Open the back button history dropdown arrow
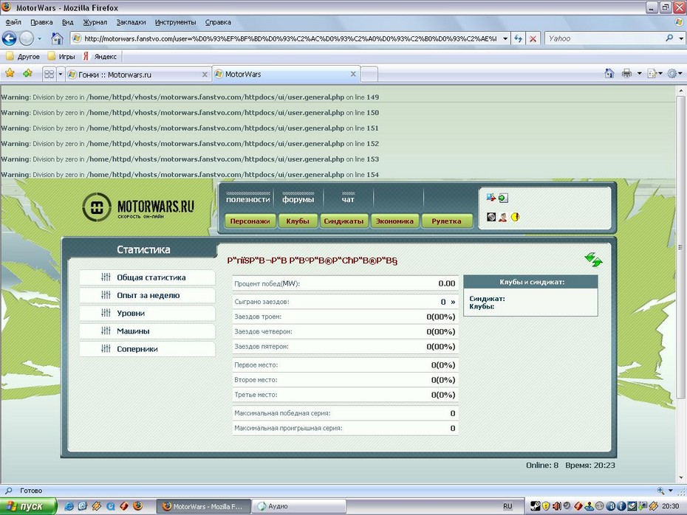Screen dimensions: 687x515 39,38
